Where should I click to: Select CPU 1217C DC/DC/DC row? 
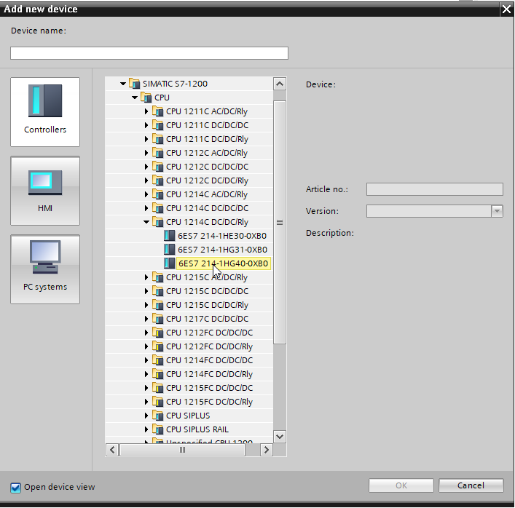click(x=189, y=319)
